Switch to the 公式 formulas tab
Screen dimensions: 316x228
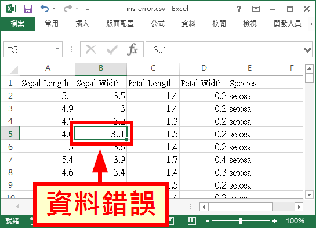[x=158, y=24]
